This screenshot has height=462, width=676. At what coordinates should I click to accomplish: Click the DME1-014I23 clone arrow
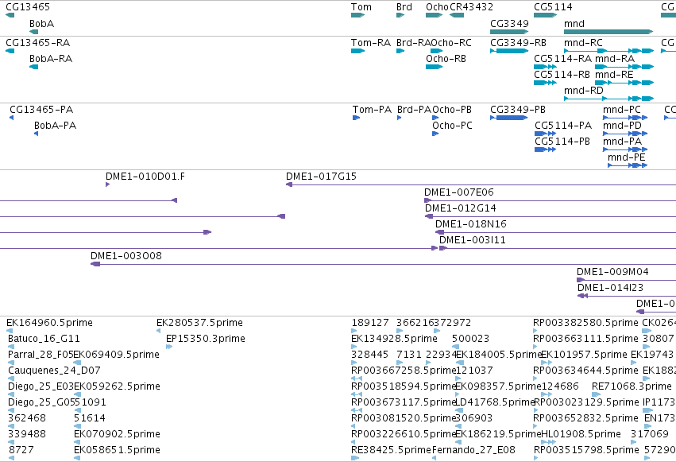click(x=582, y=296)
